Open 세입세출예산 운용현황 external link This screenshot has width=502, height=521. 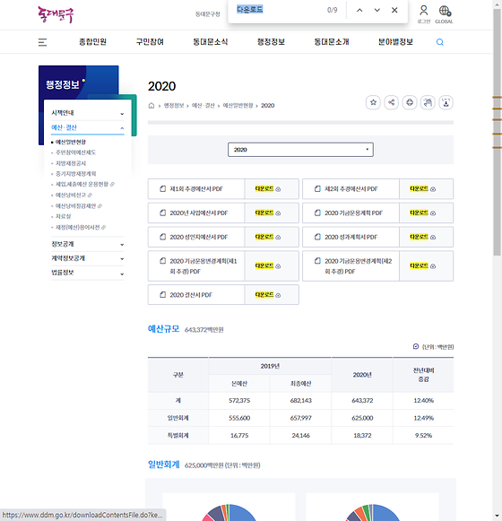(85, 184)
